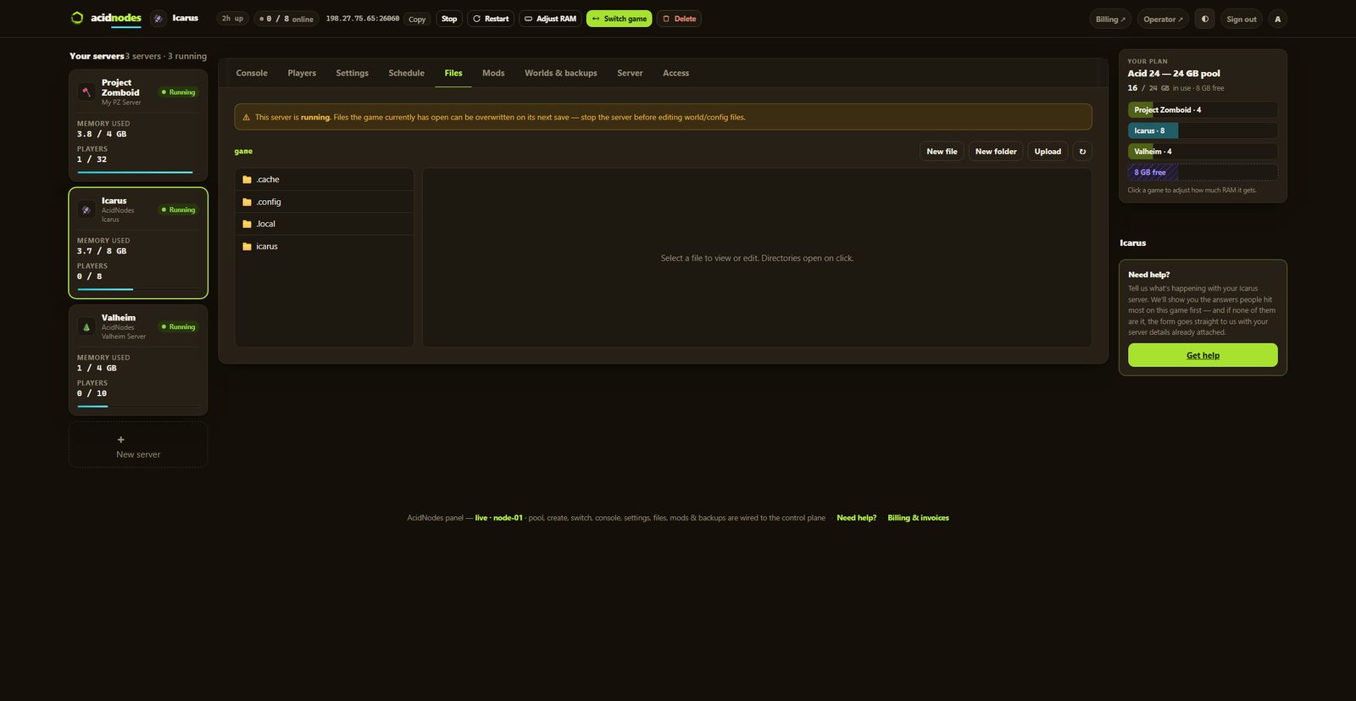Open the .cache folder
Viewport: 1356px width, 701px height.
325,180
